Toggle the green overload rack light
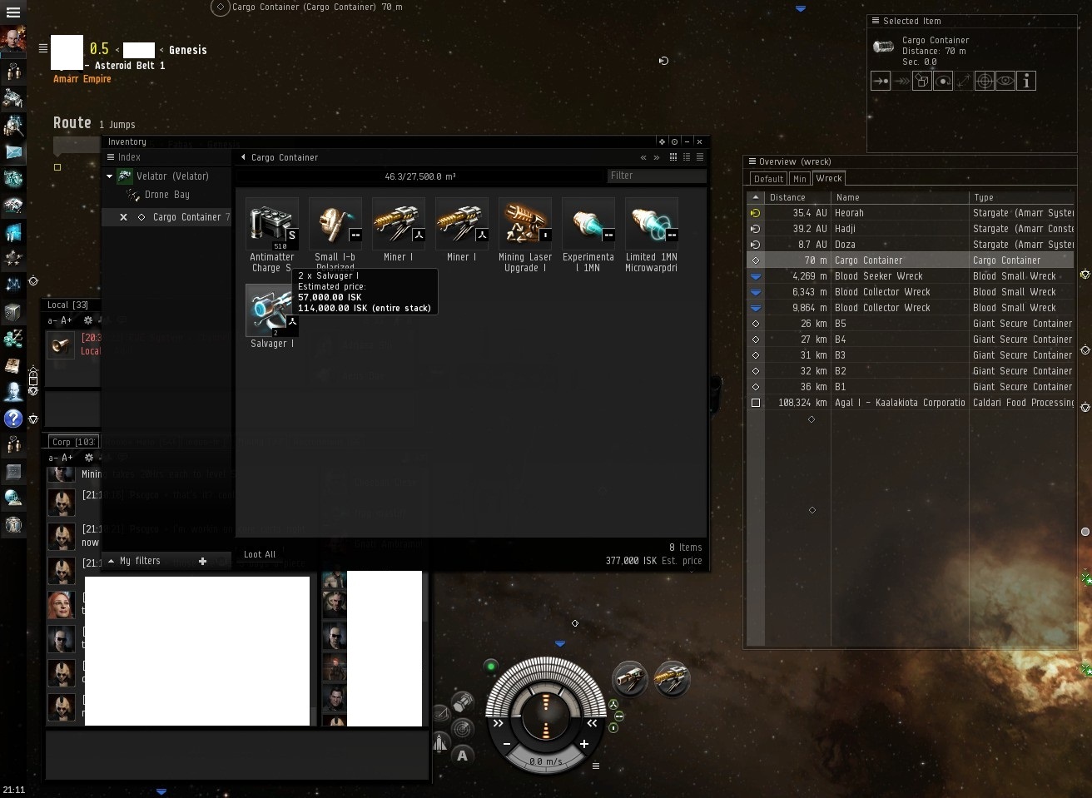 [x=491, y=666]
